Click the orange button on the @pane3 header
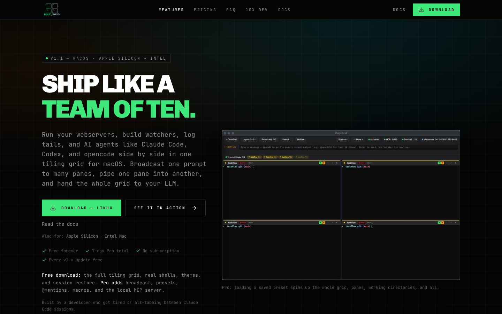The height and width of the screenshot is (314, 502). (x=324, y=223)
